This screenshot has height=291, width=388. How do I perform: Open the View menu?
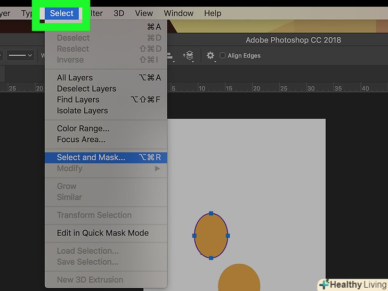coord(144,13)
